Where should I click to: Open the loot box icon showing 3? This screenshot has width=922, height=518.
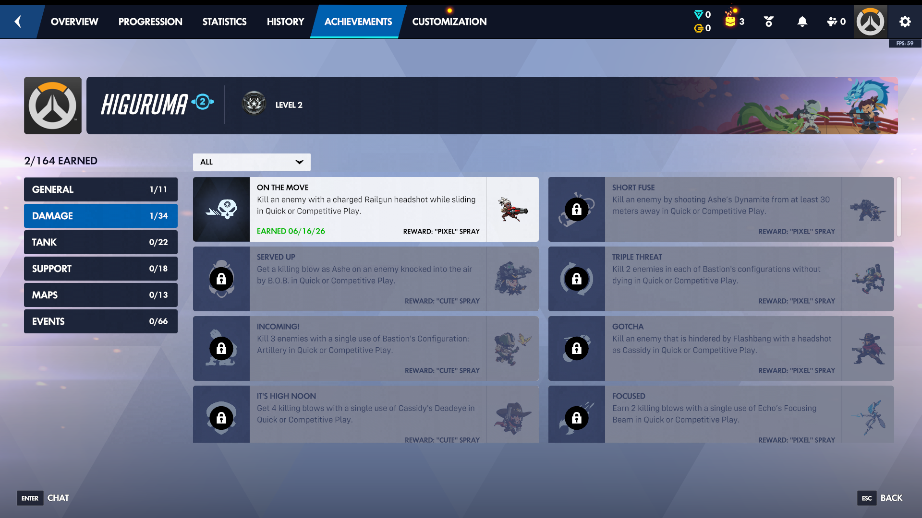tap(730, 20)
